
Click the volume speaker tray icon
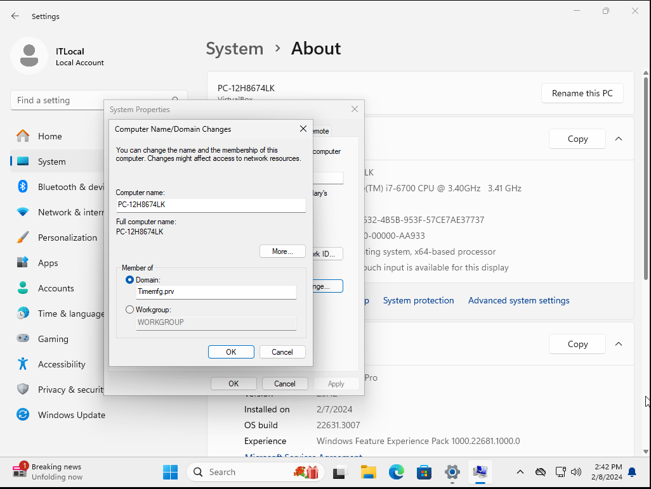576,472
